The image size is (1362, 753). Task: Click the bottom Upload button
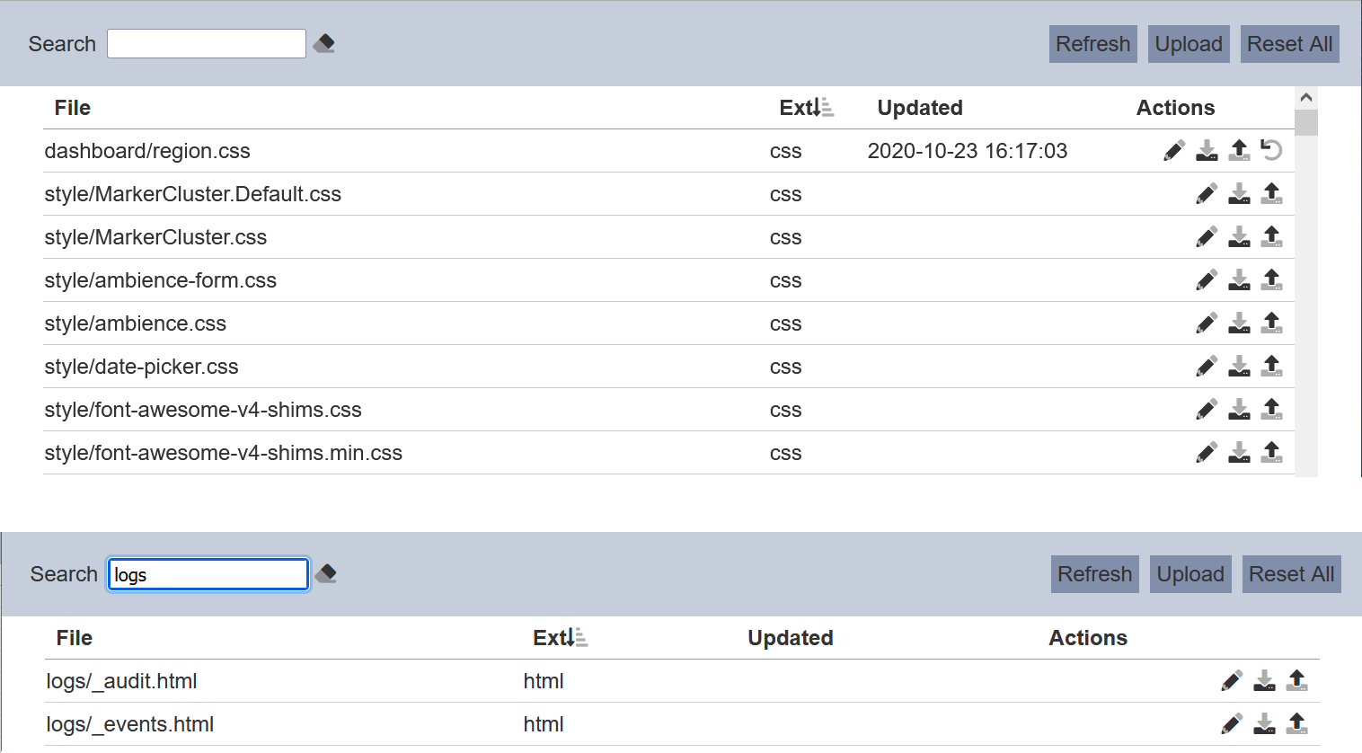[x=1190, y=574]
